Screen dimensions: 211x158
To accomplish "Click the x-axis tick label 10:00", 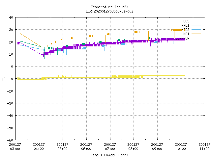I will click(x=181, y=149).
